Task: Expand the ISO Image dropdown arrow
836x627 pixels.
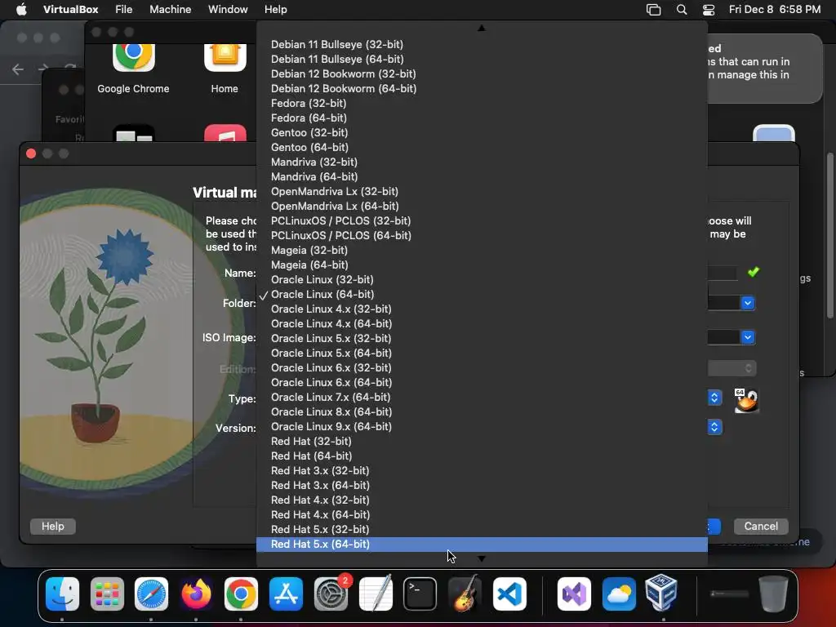Action: (748, 337)
